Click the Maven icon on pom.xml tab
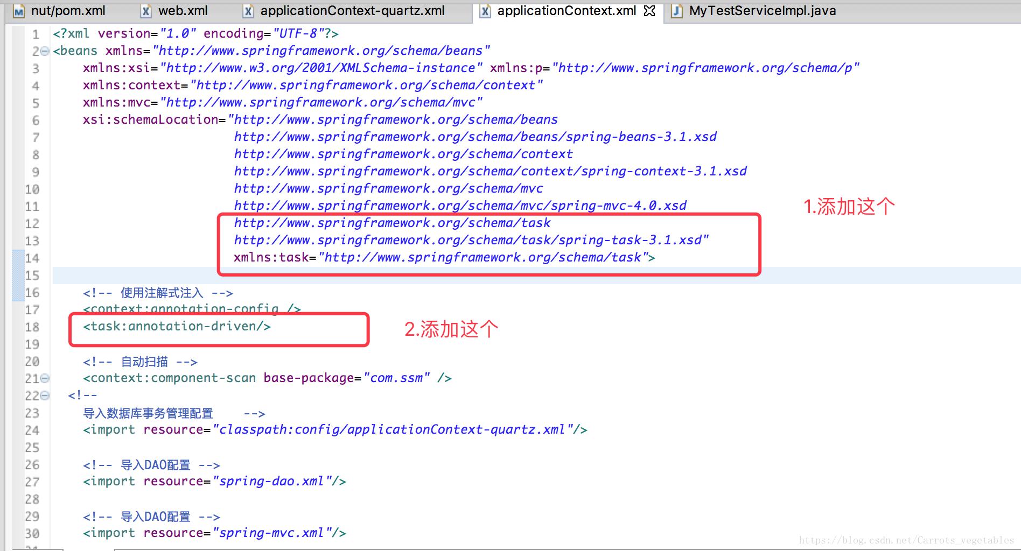 [x=19, y=11]
